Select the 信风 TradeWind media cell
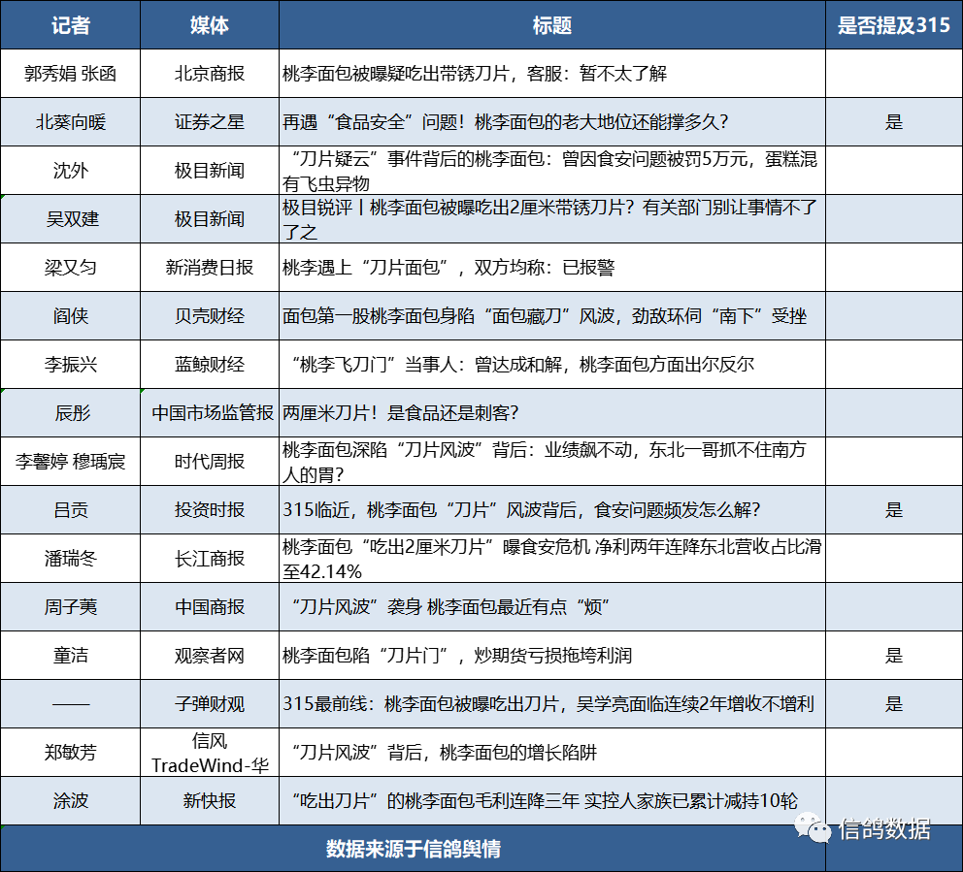 [210, 753]
